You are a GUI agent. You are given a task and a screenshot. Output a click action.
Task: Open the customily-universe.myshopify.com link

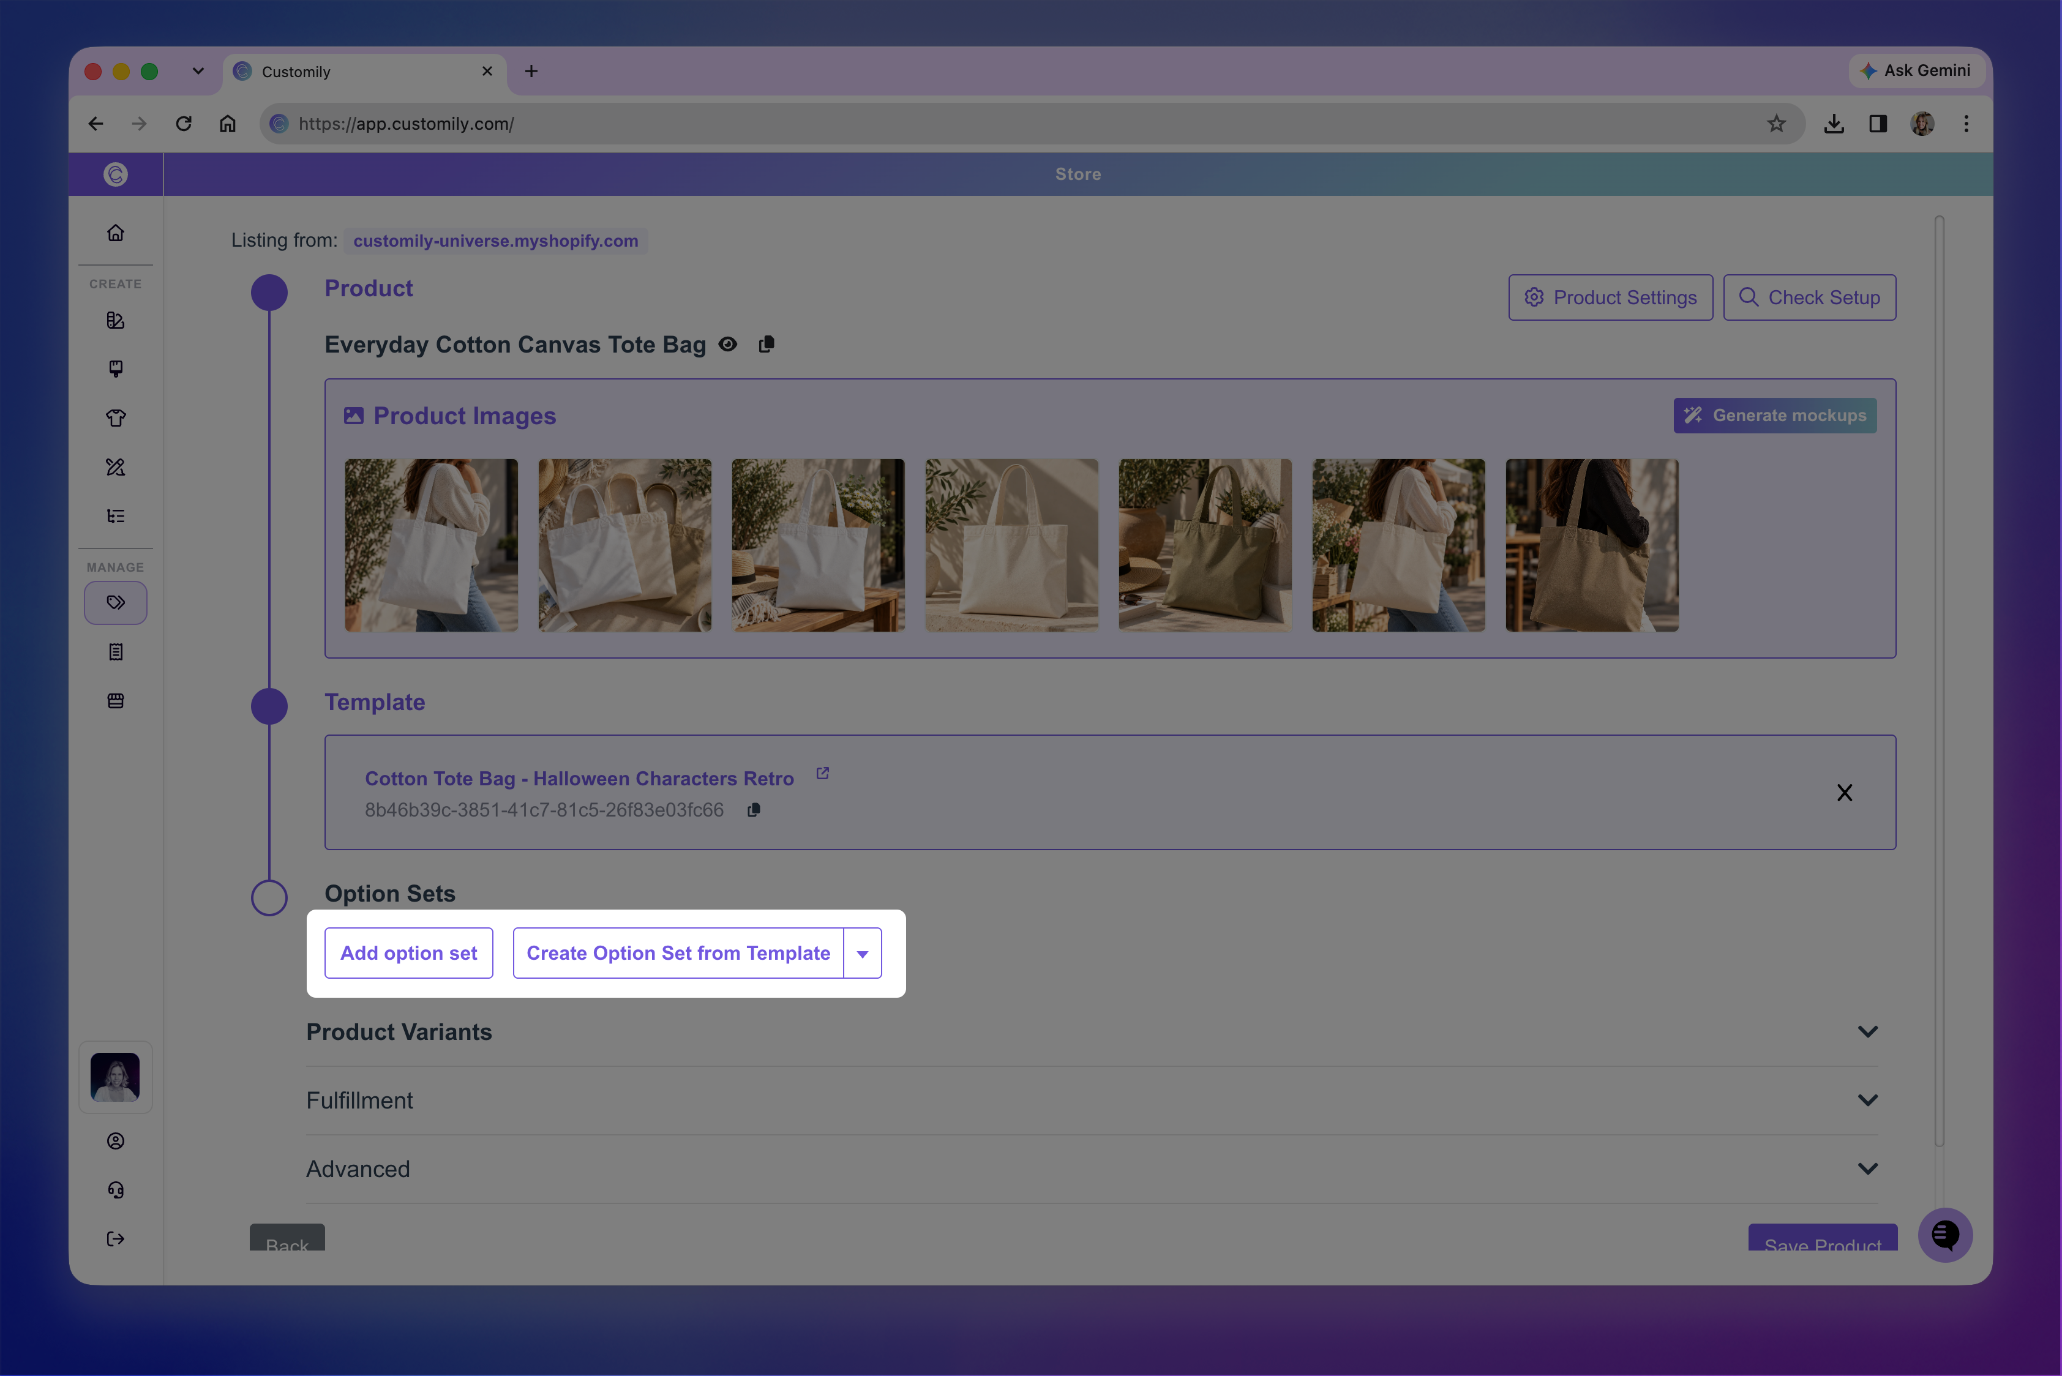click(496, 241)
